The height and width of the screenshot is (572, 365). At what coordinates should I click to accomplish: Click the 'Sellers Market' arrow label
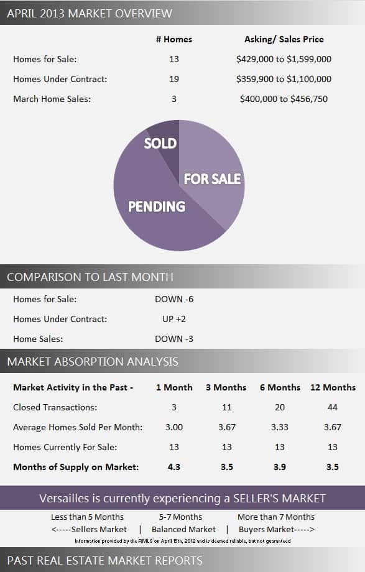[x=89, y=529]
